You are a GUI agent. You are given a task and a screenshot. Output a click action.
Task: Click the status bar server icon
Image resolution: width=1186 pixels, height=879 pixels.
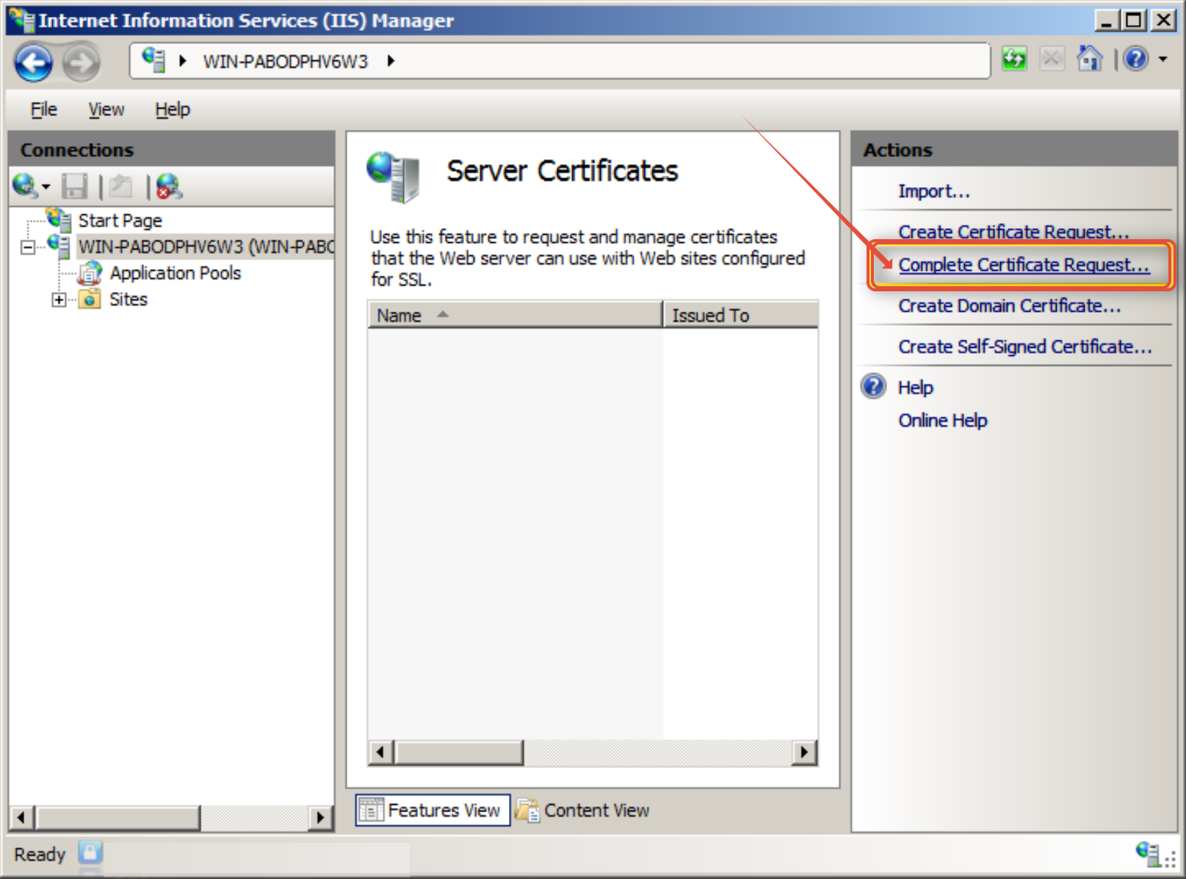point(1147,853)
